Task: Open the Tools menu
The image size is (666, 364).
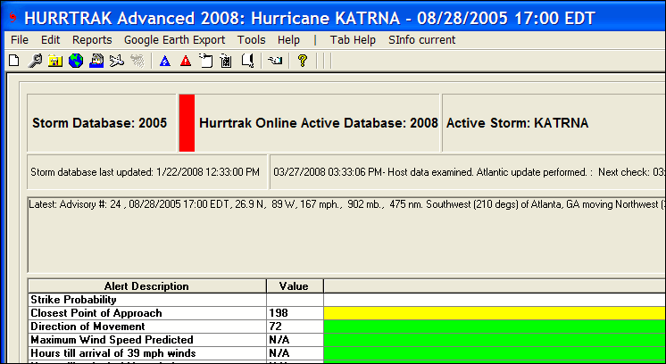Action: click(251, 40)
